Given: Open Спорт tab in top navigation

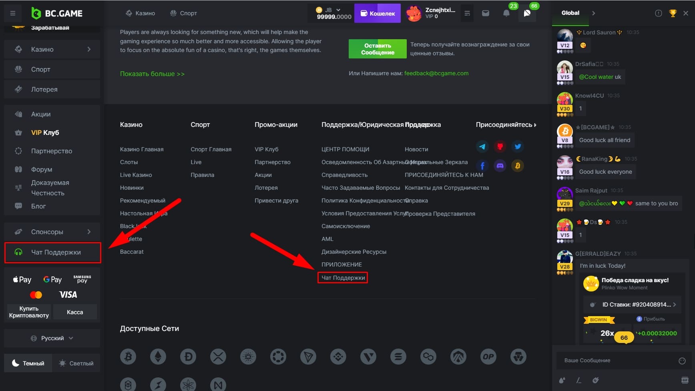Looking at the screenshot, I should [183, 13].
